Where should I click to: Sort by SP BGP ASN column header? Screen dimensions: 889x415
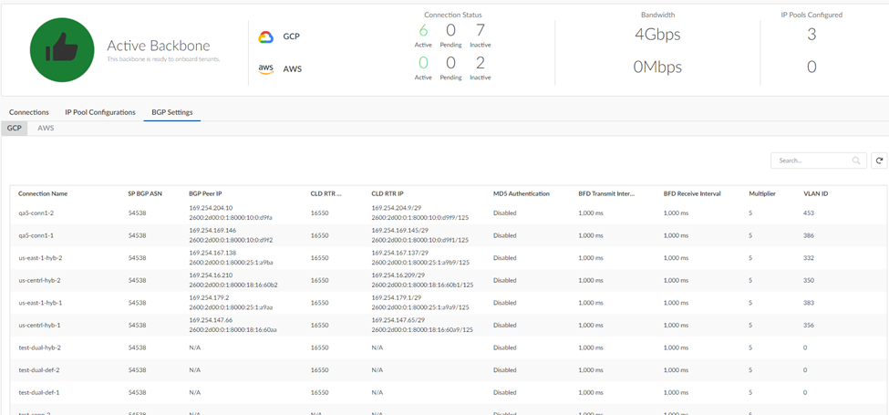point(144,193)
